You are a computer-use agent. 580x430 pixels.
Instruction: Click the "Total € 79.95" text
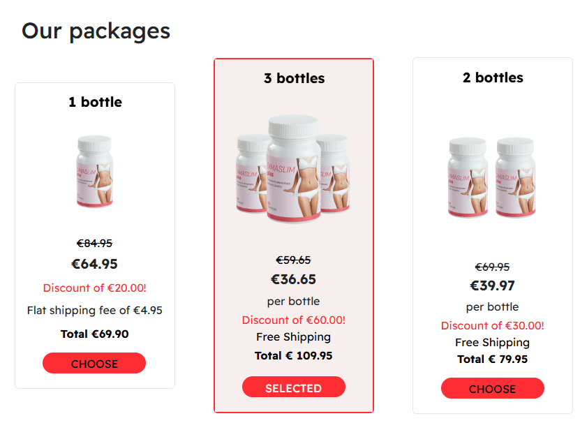coord(492,359)
